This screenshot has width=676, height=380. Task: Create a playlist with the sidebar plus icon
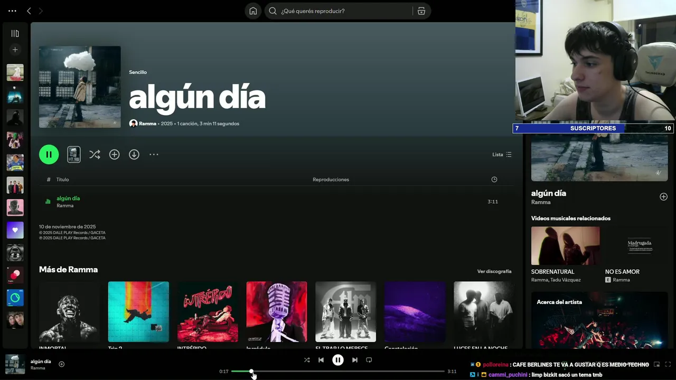(x=15, y=50)
